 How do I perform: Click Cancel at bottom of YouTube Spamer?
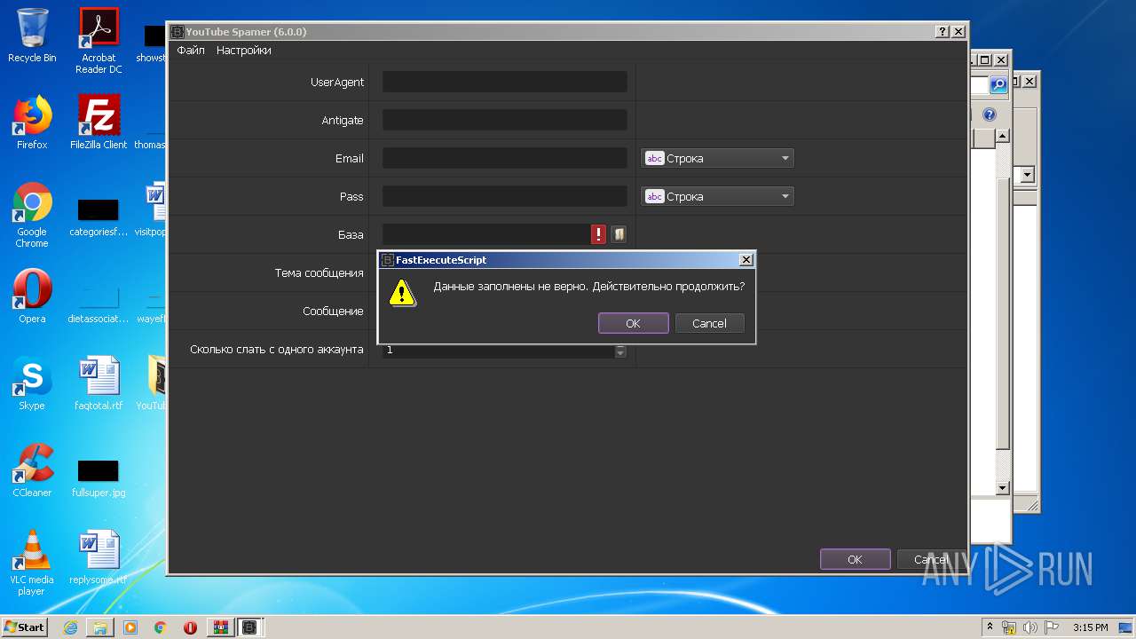pos(930,559)
